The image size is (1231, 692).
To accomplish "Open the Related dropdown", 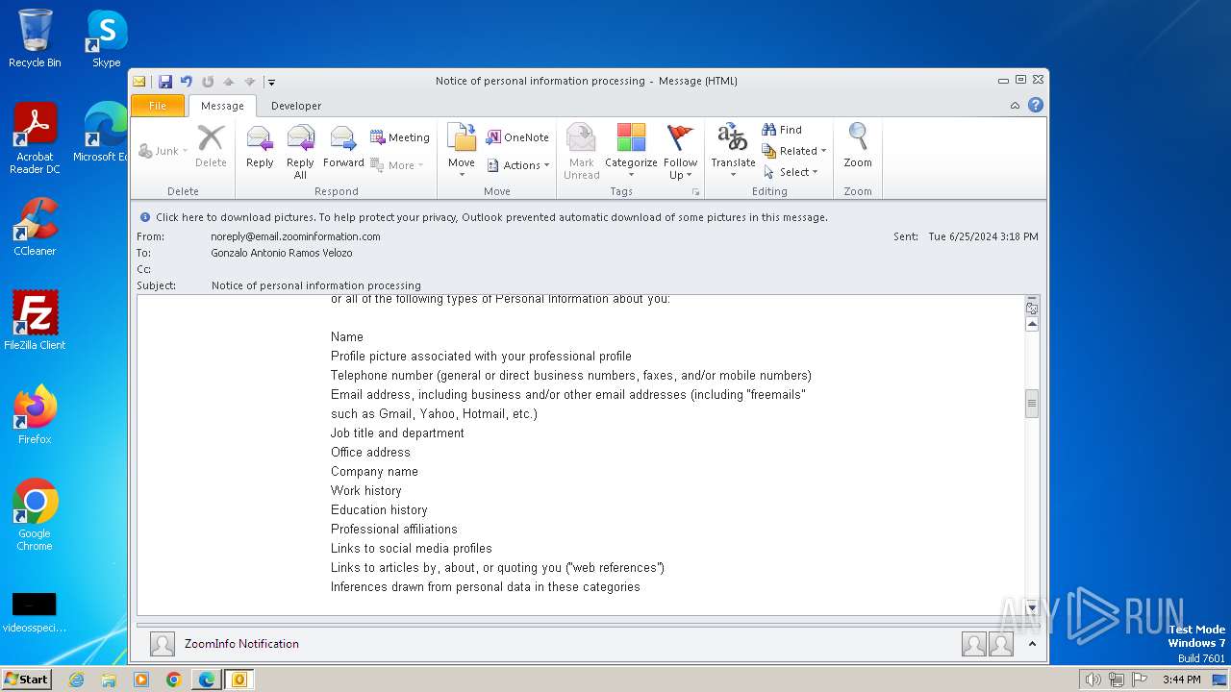I will coord(794,151).
